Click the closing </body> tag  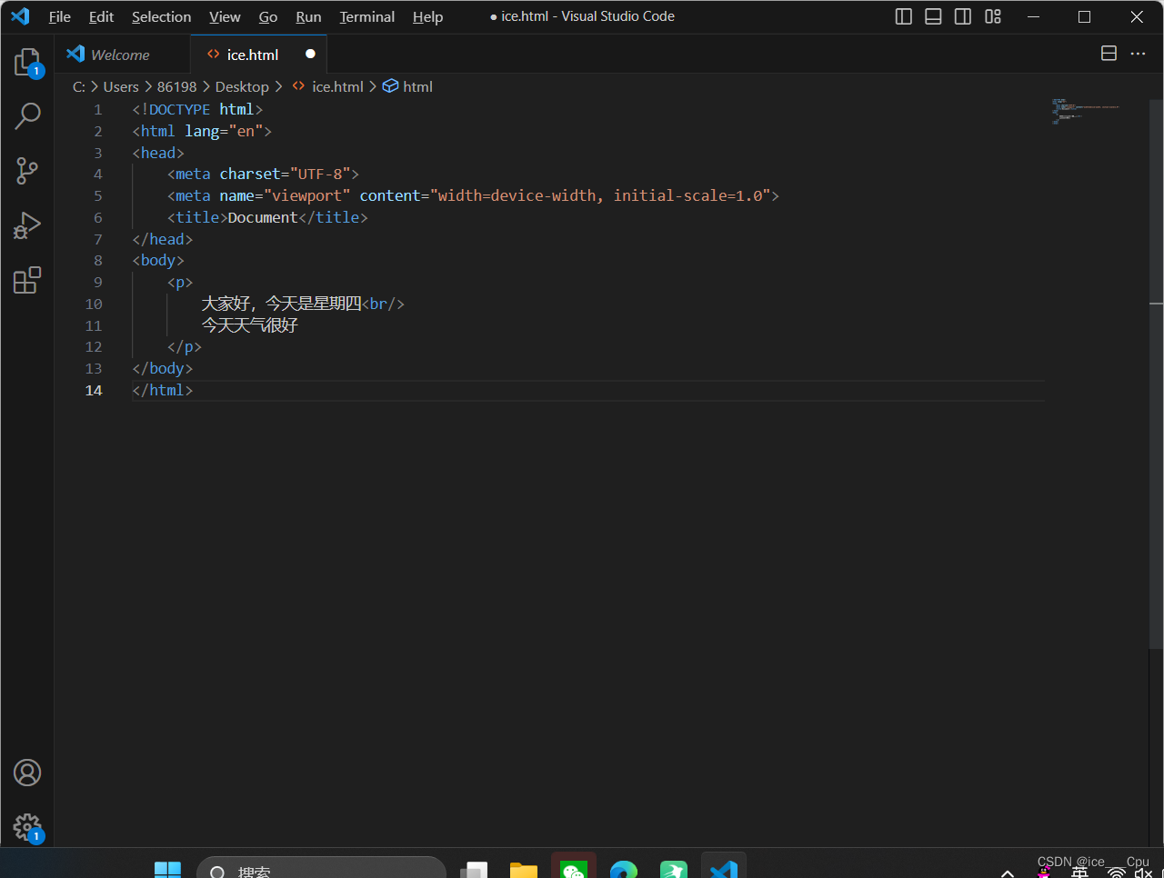click(162, 368)
